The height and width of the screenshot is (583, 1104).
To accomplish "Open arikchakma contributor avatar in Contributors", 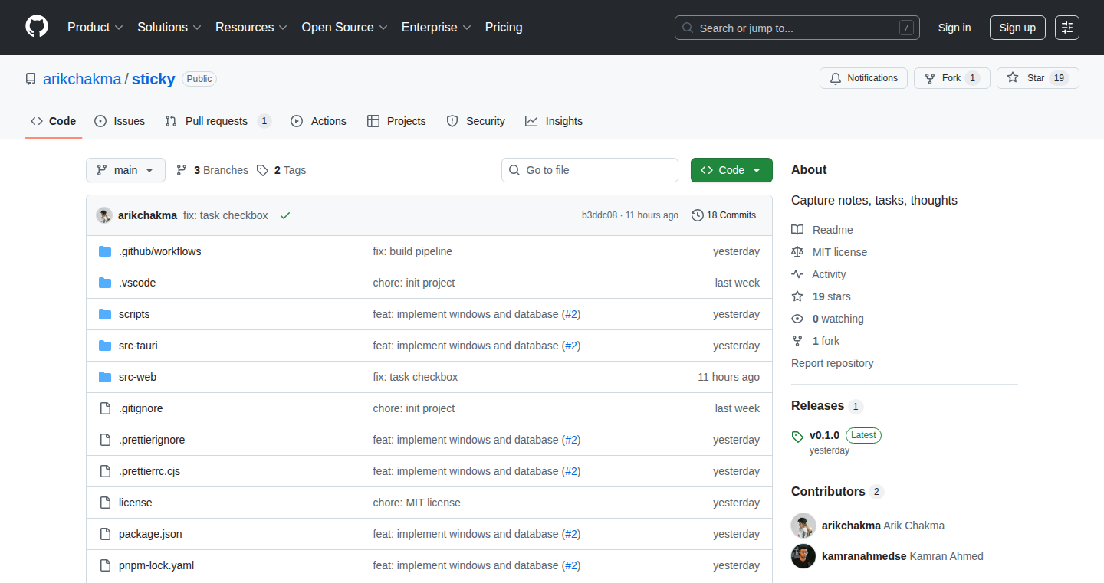I will pyautogui.click(x=803, y=526).
